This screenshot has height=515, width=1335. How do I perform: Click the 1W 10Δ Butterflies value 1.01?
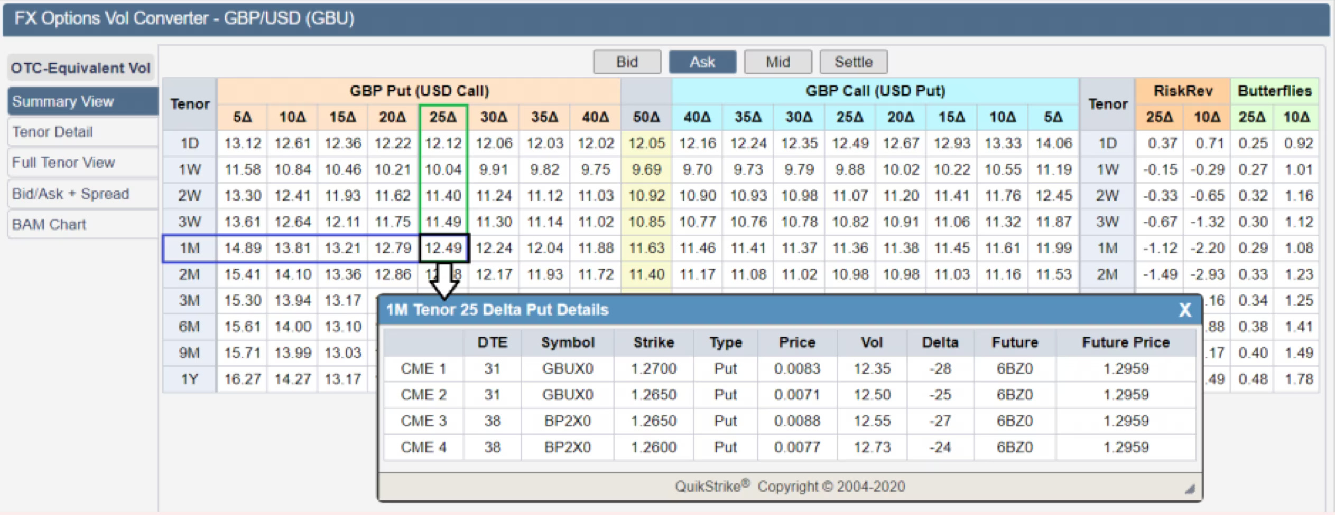tap(1299, 169)
